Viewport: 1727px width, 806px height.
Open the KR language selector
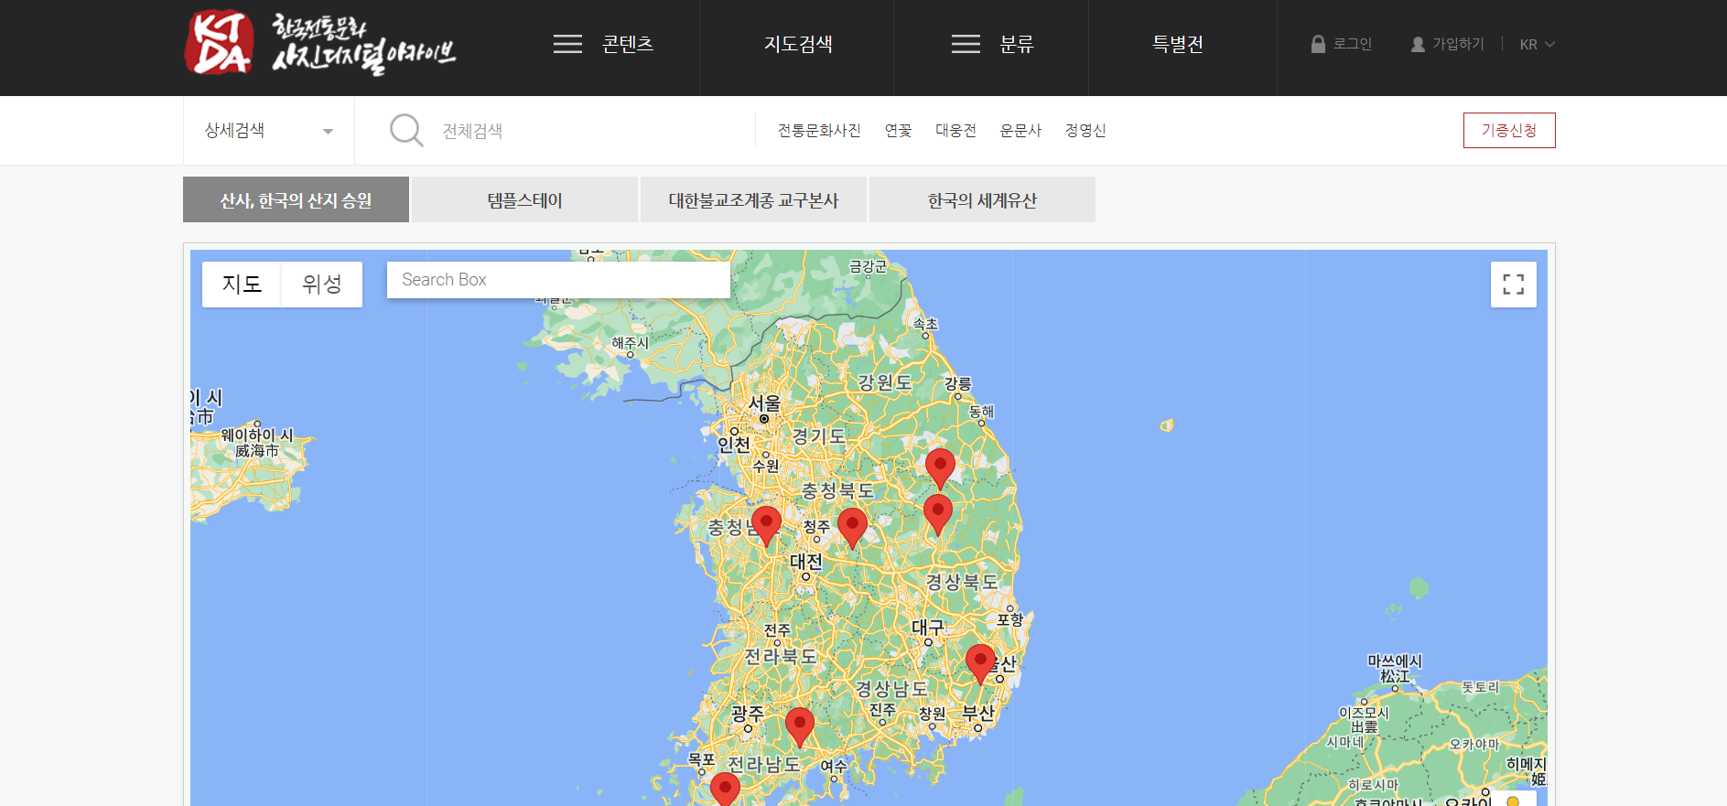pos(1537,44)
